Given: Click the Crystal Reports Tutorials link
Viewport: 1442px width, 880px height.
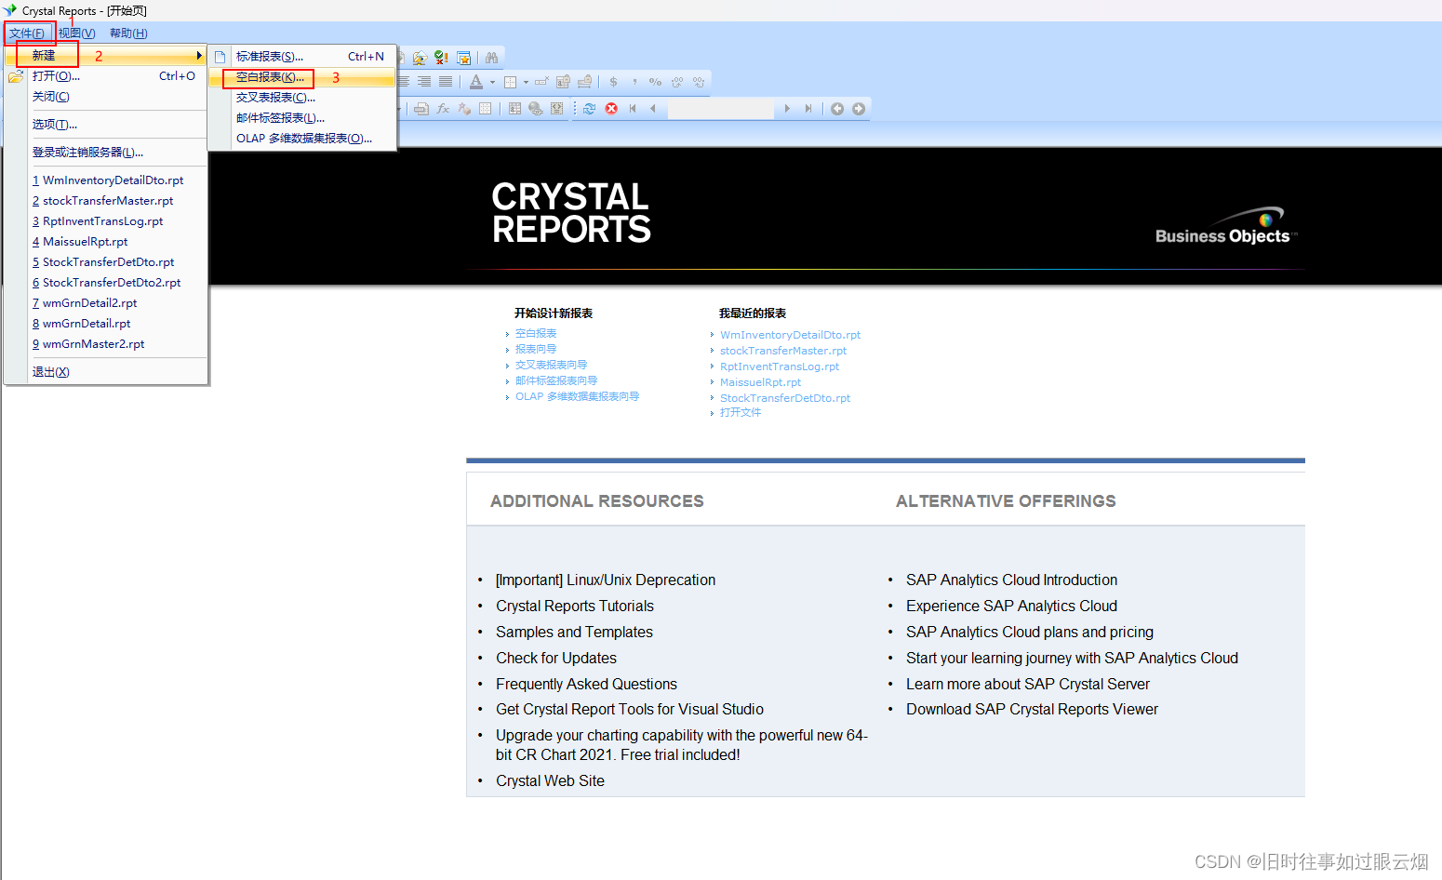Looking at the screenshot, I should point(574,606).
